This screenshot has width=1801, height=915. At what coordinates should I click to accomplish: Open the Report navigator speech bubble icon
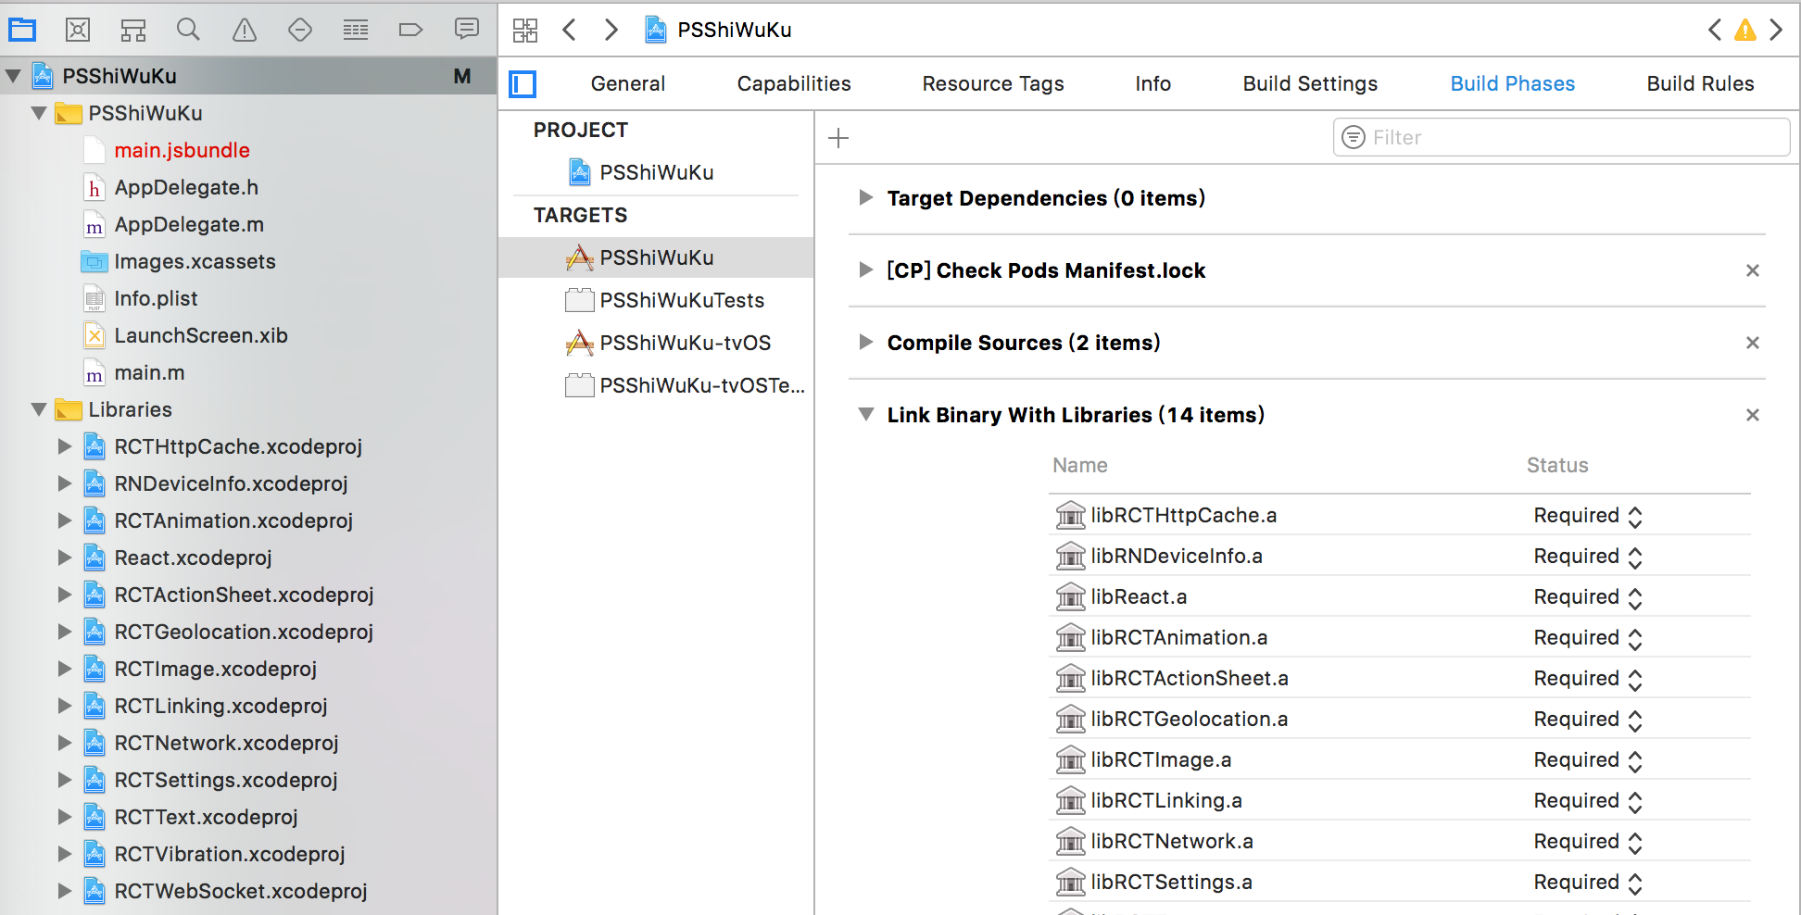coord(467,30)
